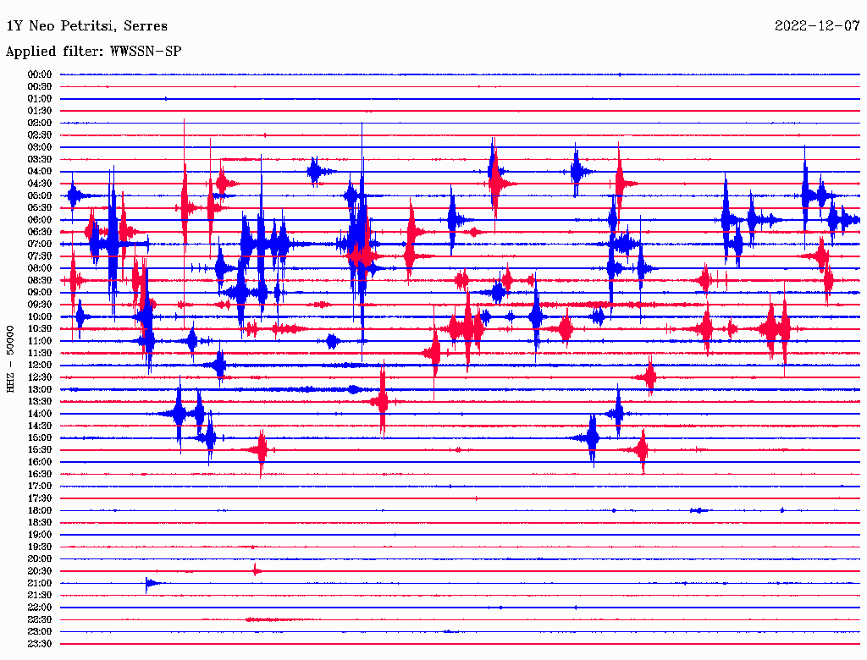Click the red event burst on the 15:30 trace near the left

pyautogui.click(x=262, y=450)
